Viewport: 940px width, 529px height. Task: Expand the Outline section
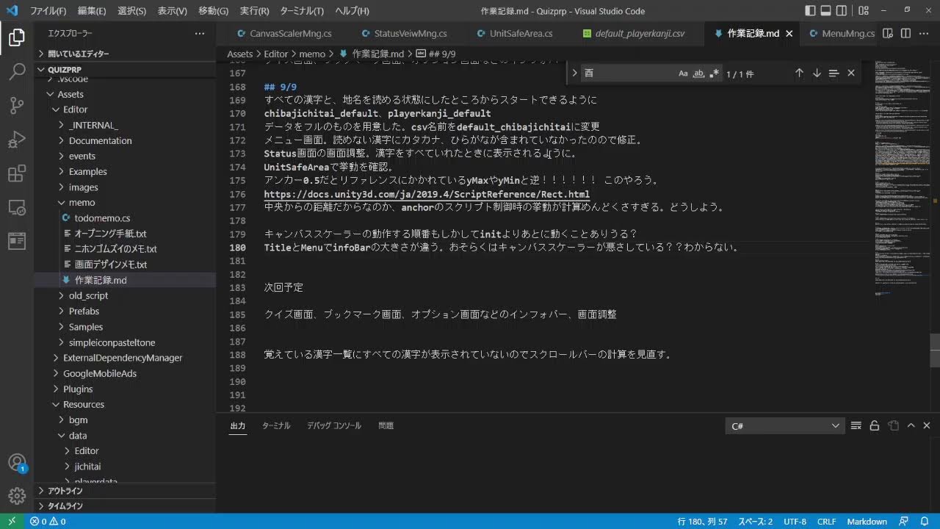(125, 490)
